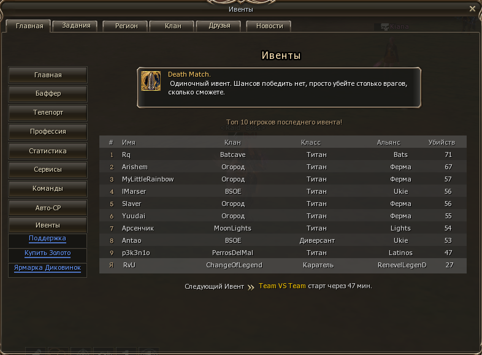
Task: Select the Клан tab
Action: (173, 26)
